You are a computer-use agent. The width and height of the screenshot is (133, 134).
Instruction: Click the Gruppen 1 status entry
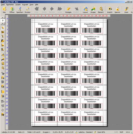click(47, 132)
